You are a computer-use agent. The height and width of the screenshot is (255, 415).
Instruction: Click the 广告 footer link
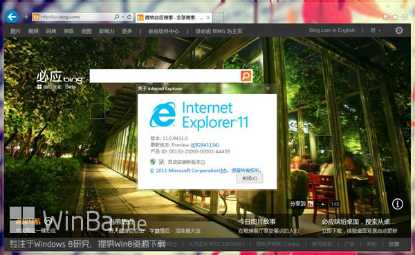[349, 244]
